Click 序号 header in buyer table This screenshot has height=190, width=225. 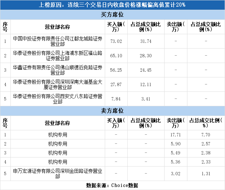5,27
